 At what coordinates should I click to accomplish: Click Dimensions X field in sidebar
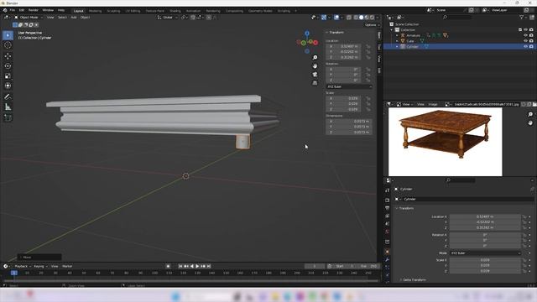point(349,121)
